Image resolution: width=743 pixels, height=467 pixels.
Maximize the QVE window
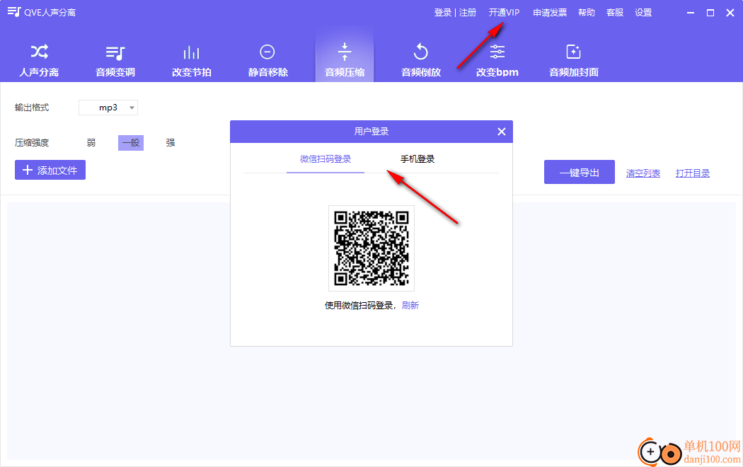tap(710, 13)
